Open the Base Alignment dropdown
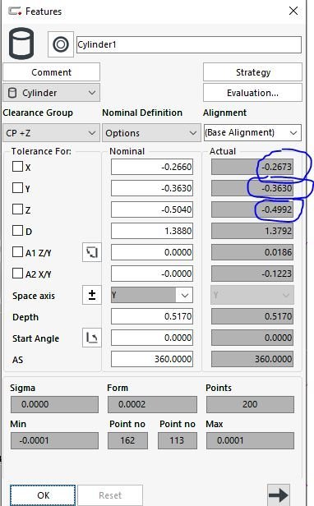The height and width of the screenshot is (506, 314). [x=252, y=132]
